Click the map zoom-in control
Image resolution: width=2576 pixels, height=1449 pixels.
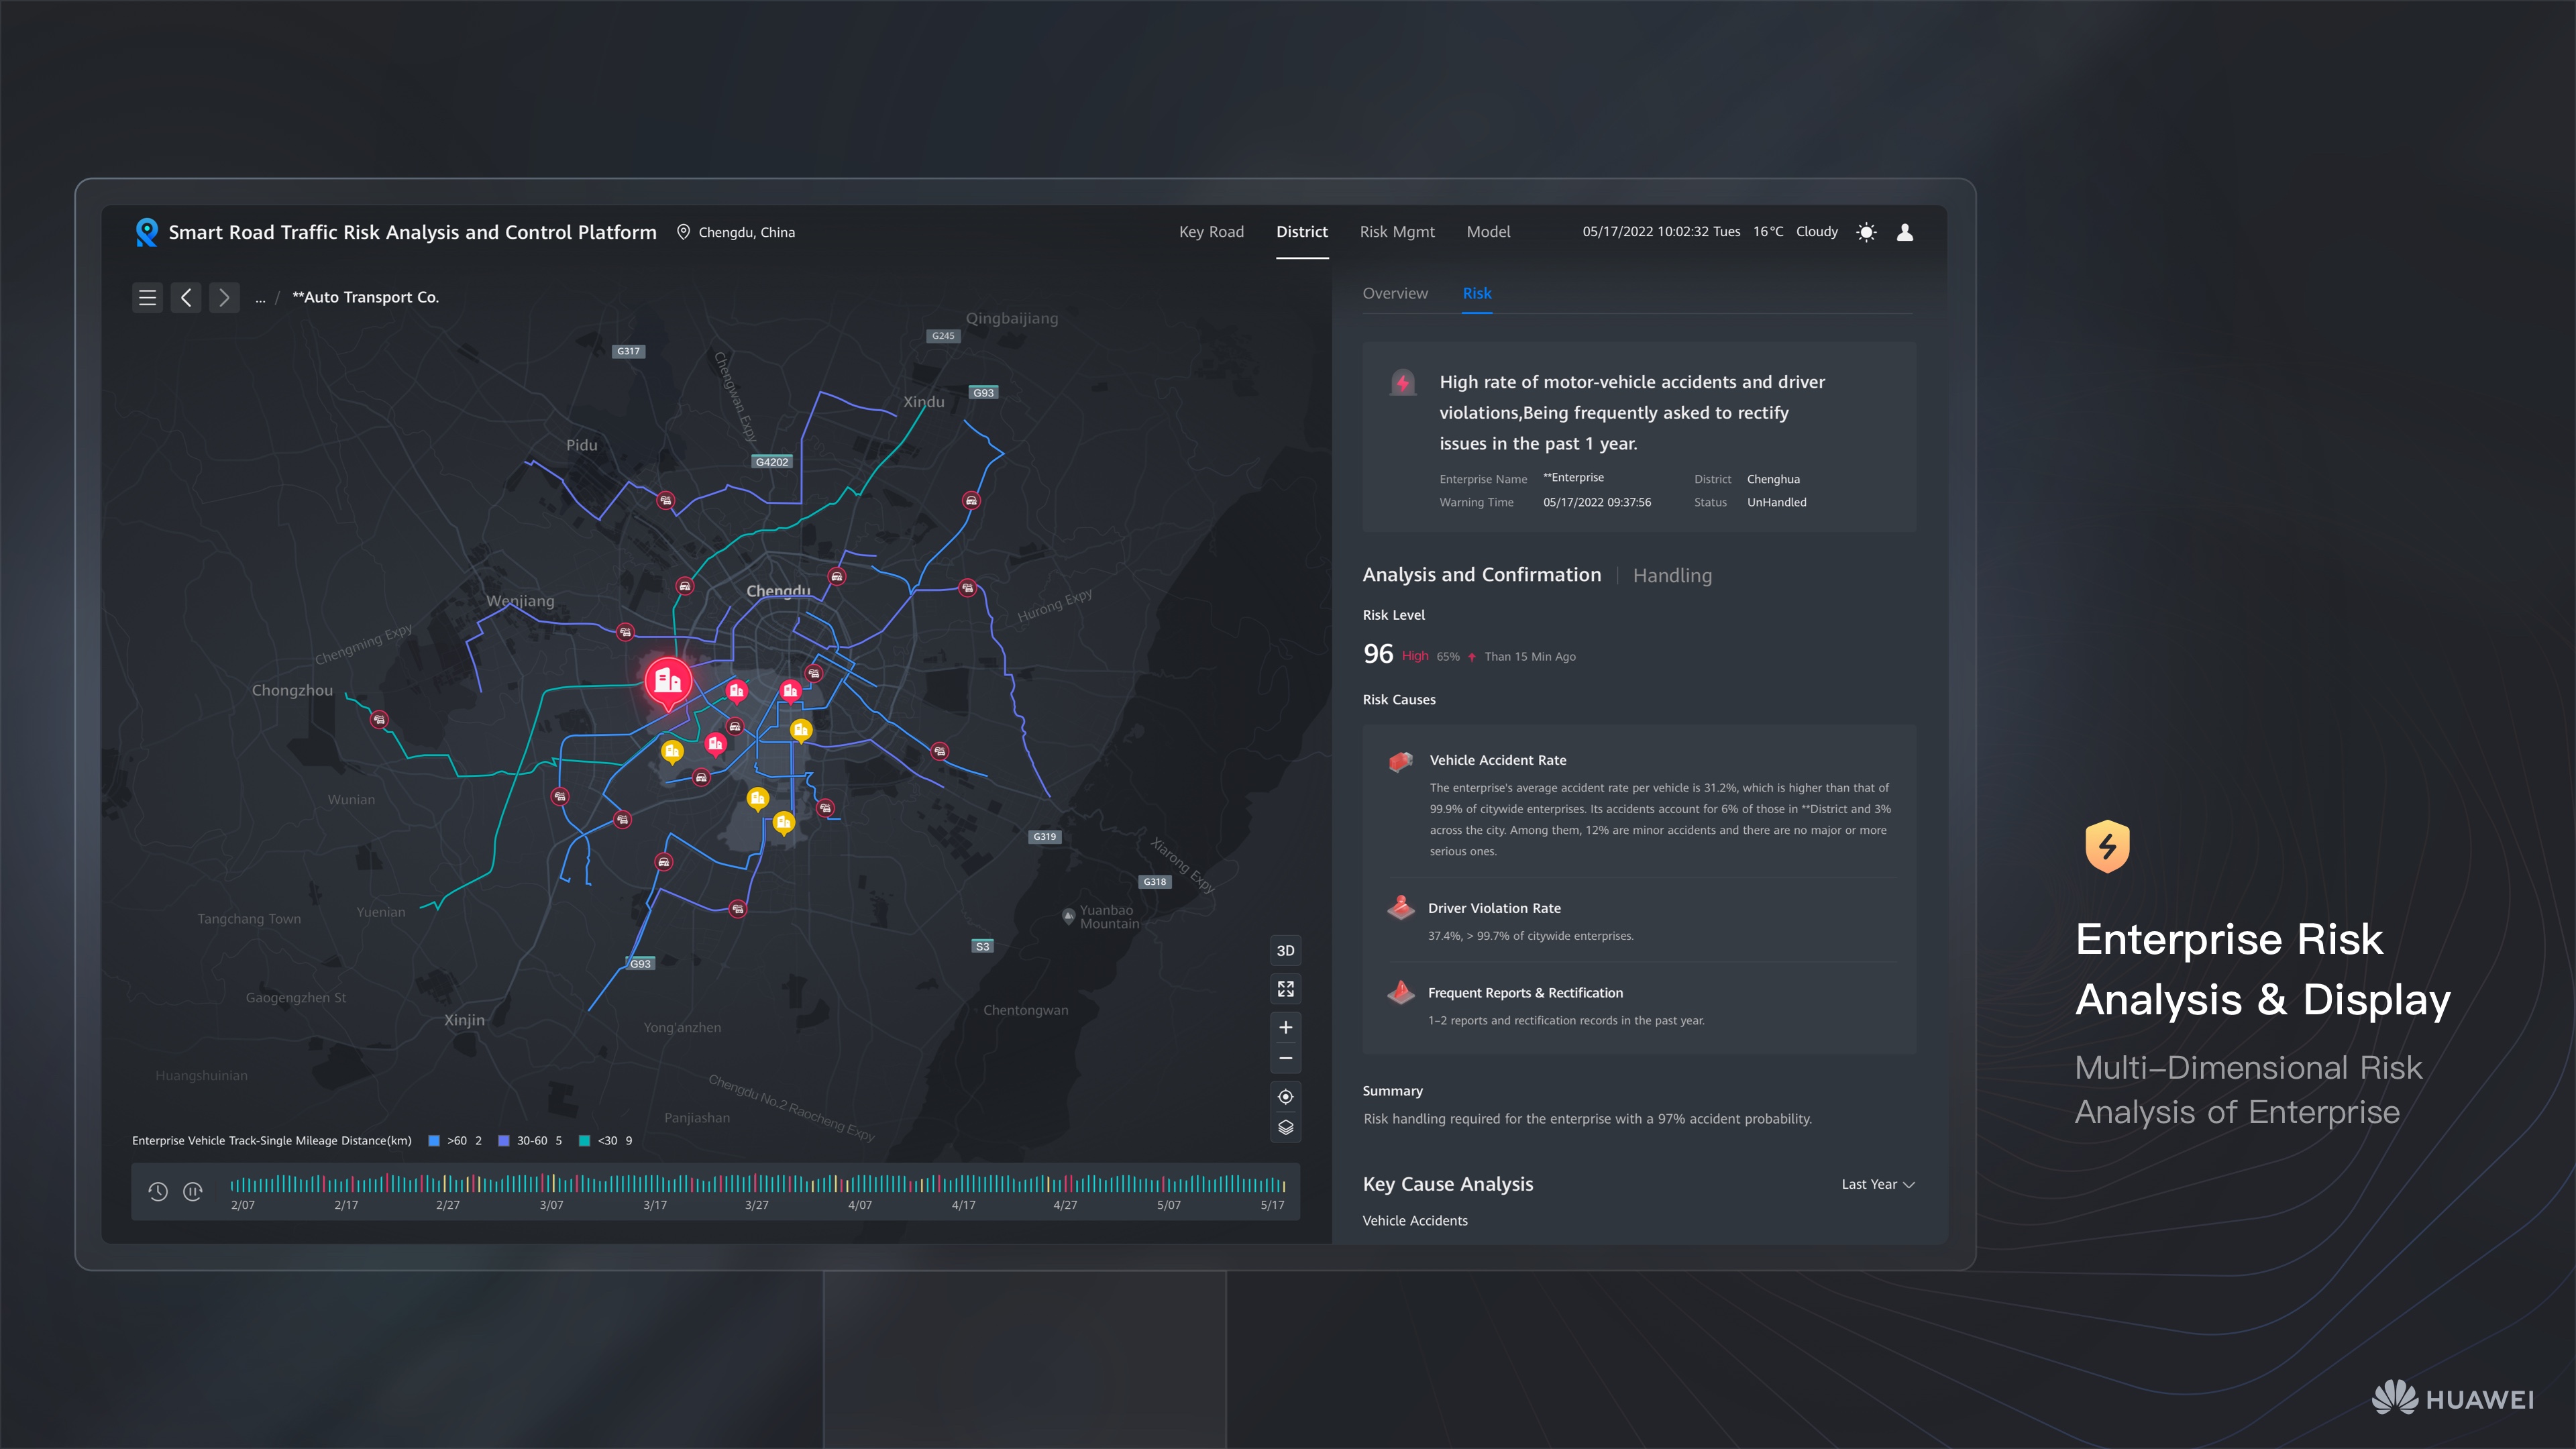tap(1285, 1026)
